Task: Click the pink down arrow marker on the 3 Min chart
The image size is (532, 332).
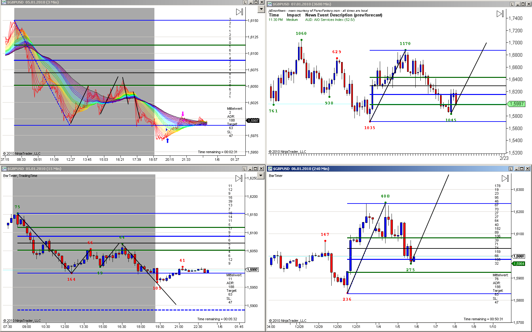Action: (183, 114)
